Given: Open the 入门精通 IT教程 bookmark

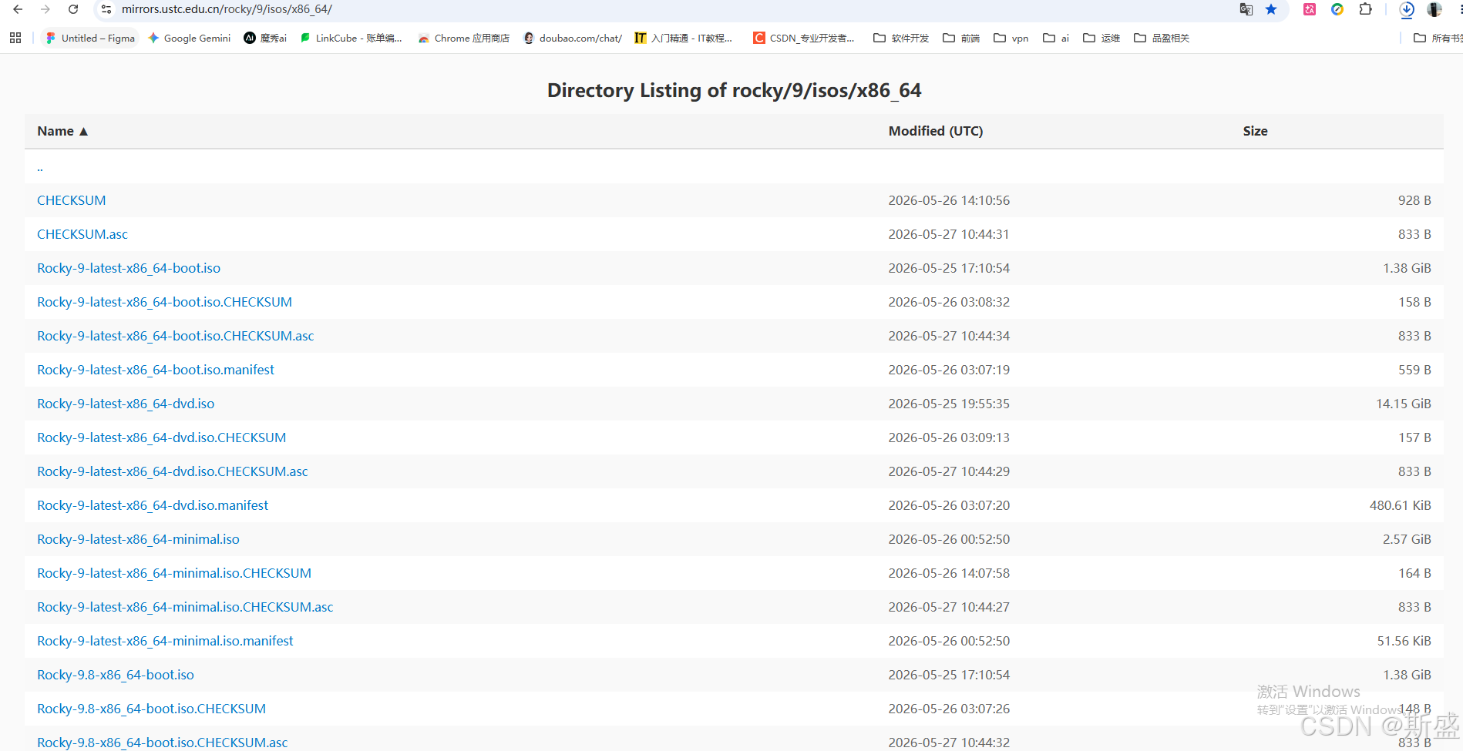Looking at the screenshot, I should pos(684,38).
